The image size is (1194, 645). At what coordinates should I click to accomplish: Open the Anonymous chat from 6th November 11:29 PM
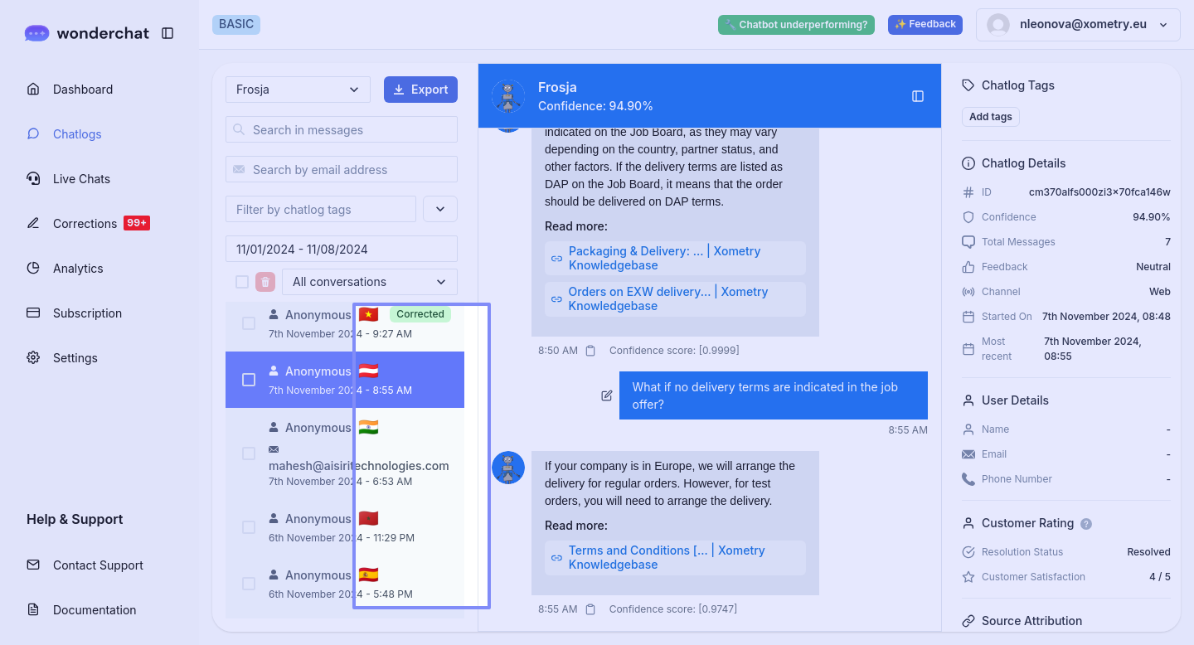(x=345, y=527)
